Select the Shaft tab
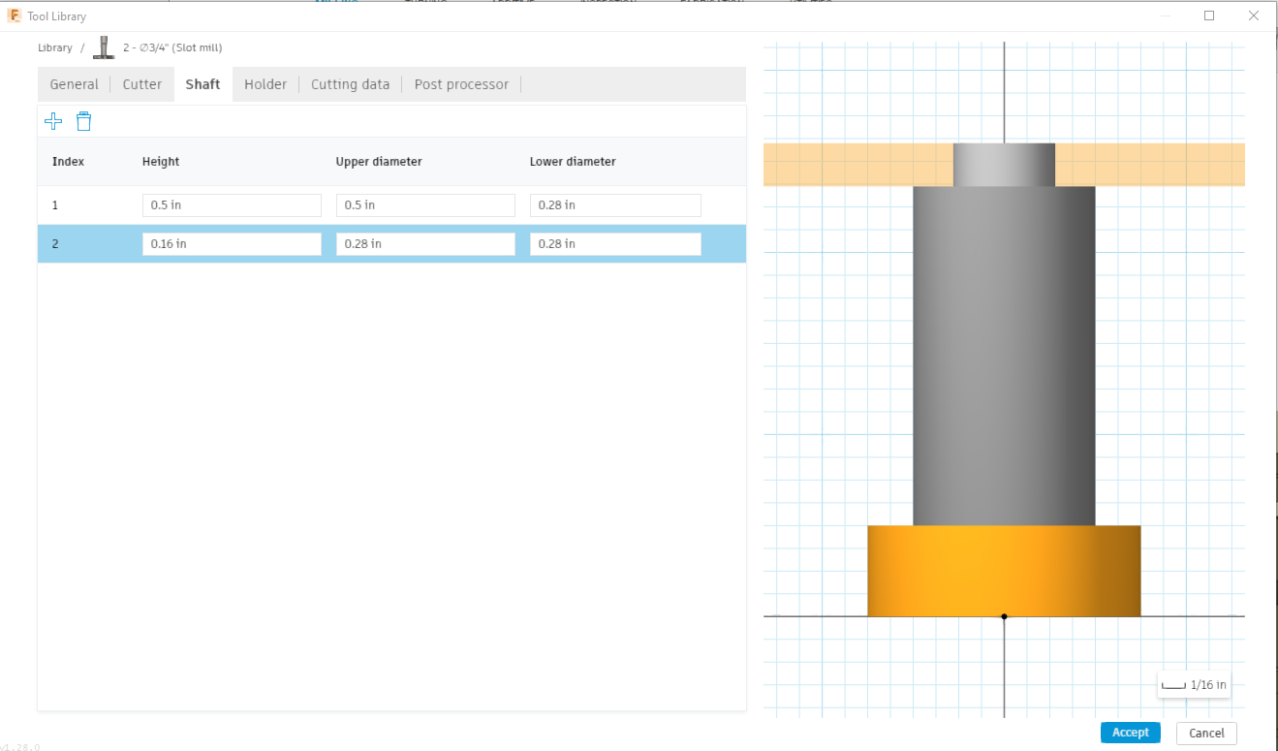Screen dimensions: 1278x751 (x=202, y=83)
